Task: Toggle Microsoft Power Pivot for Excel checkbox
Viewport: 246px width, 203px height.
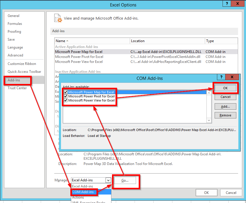Action: pos(66,96)
